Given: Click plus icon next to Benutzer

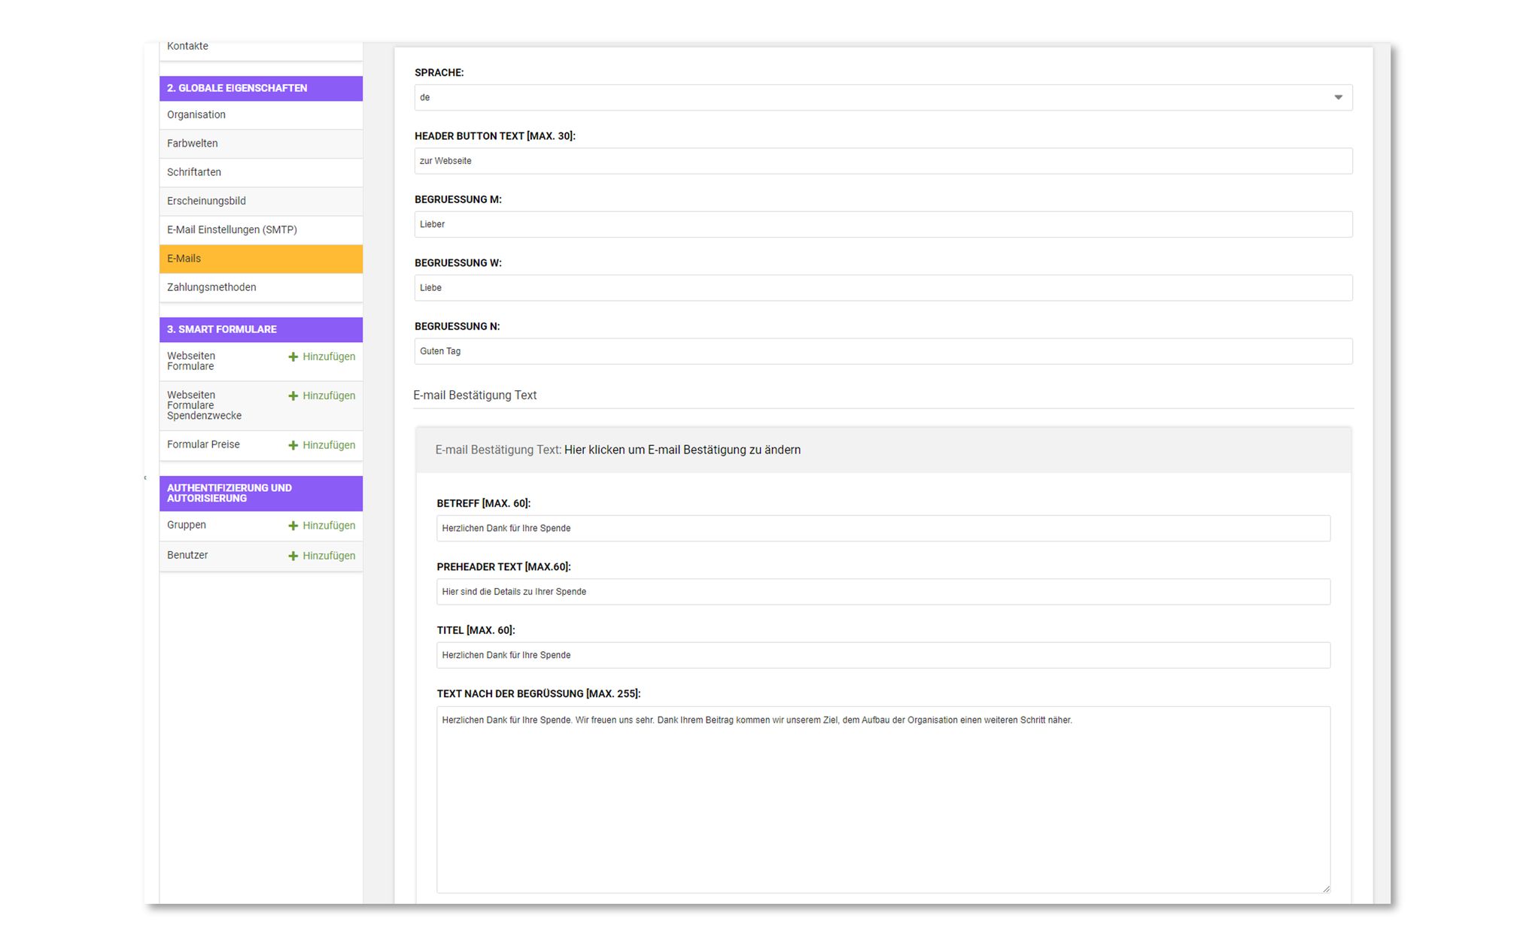Looking at the screenshot, I should 293,556.
